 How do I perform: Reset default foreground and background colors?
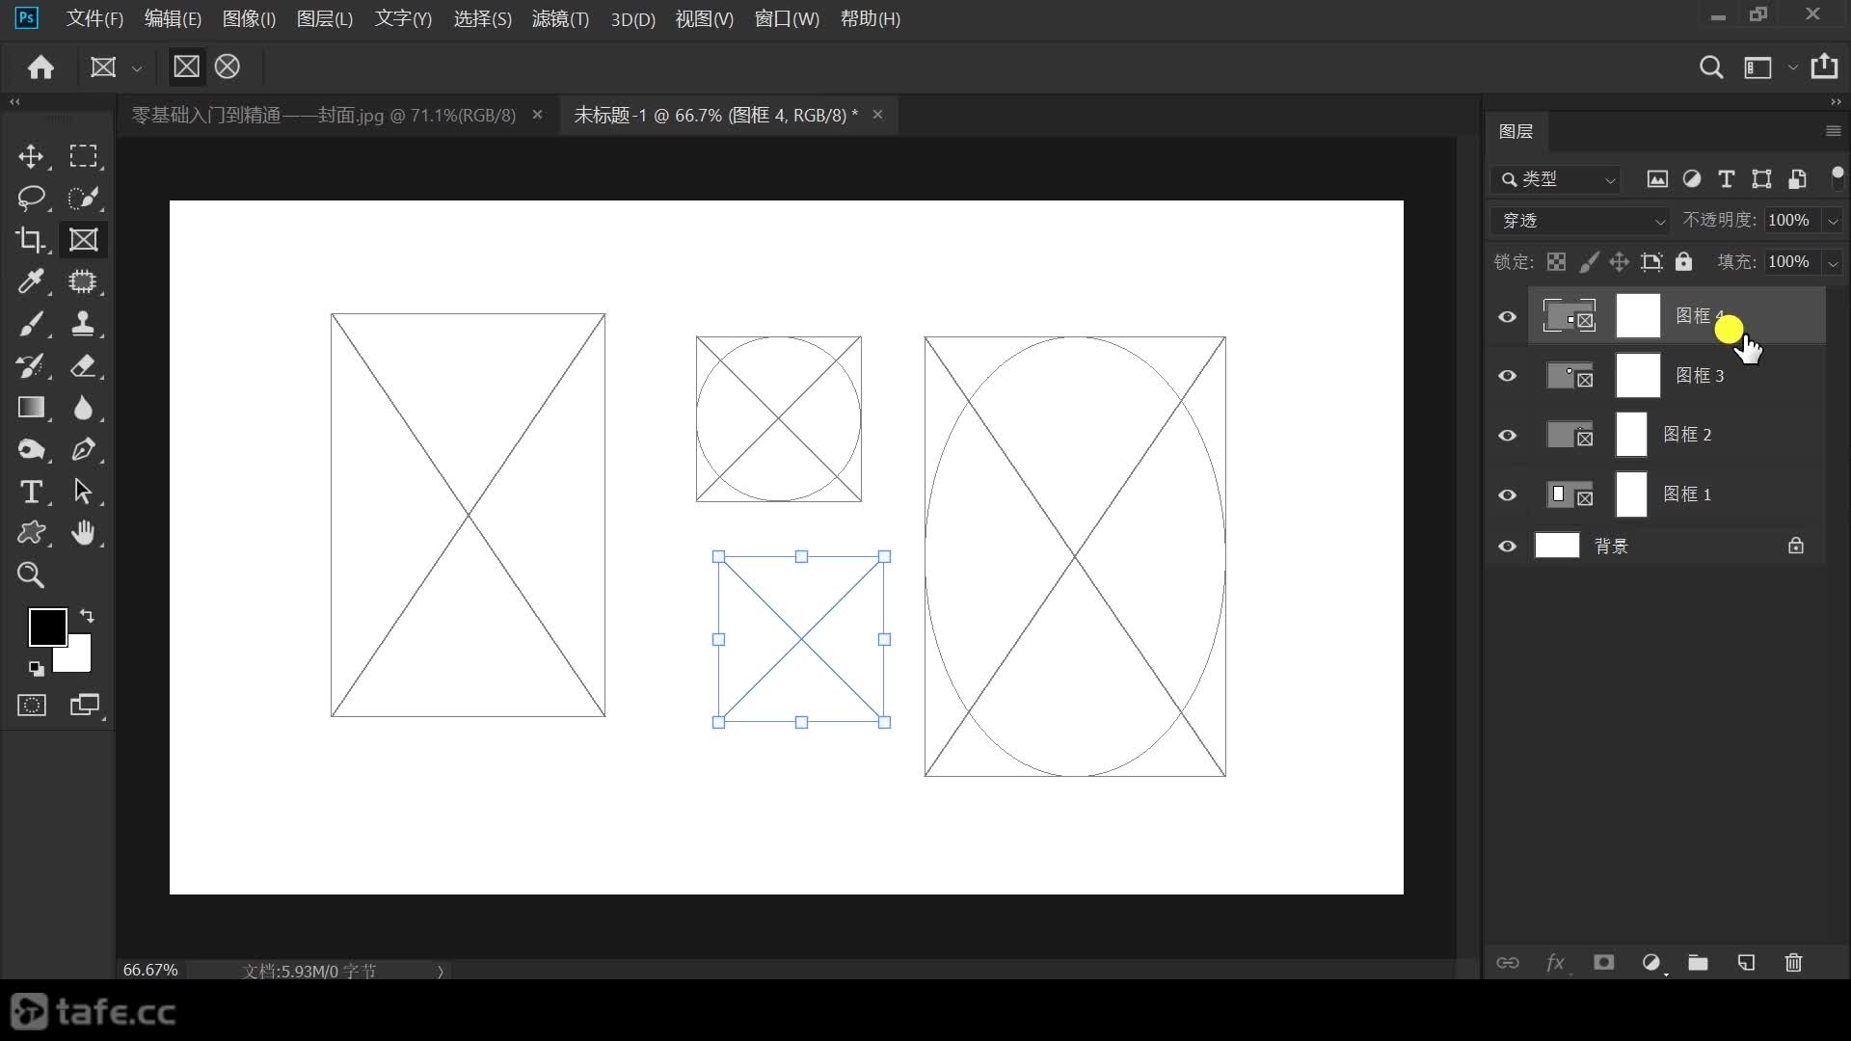coord(36,668)
